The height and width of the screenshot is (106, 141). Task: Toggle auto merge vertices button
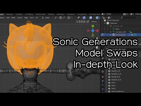click(88, 21)
